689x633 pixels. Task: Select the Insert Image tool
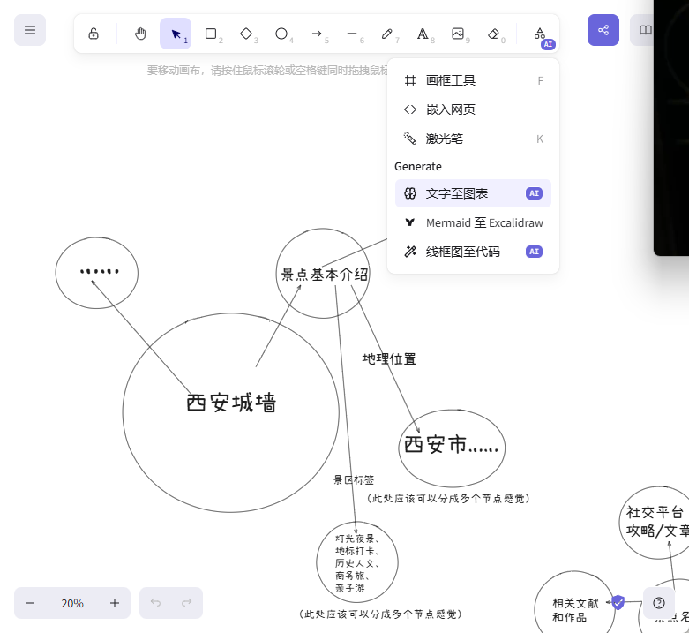pyautogui.click(x=458, y=34)
